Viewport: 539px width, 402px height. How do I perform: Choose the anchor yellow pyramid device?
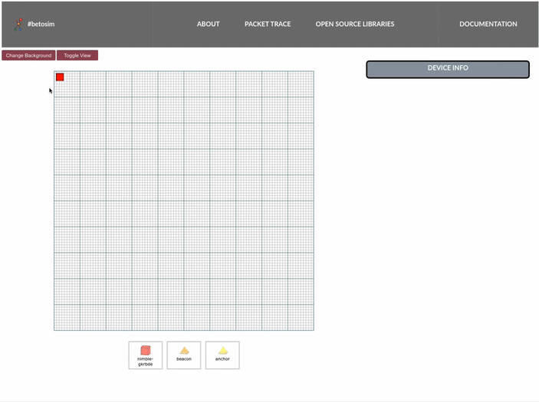point(222,351)
